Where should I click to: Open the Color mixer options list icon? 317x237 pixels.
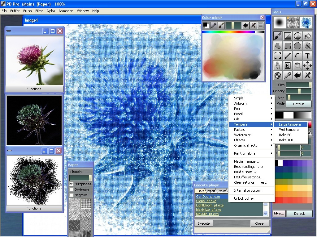coord(261,25)
